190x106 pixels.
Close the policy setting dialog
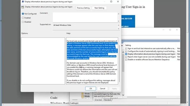click(118, 1)
